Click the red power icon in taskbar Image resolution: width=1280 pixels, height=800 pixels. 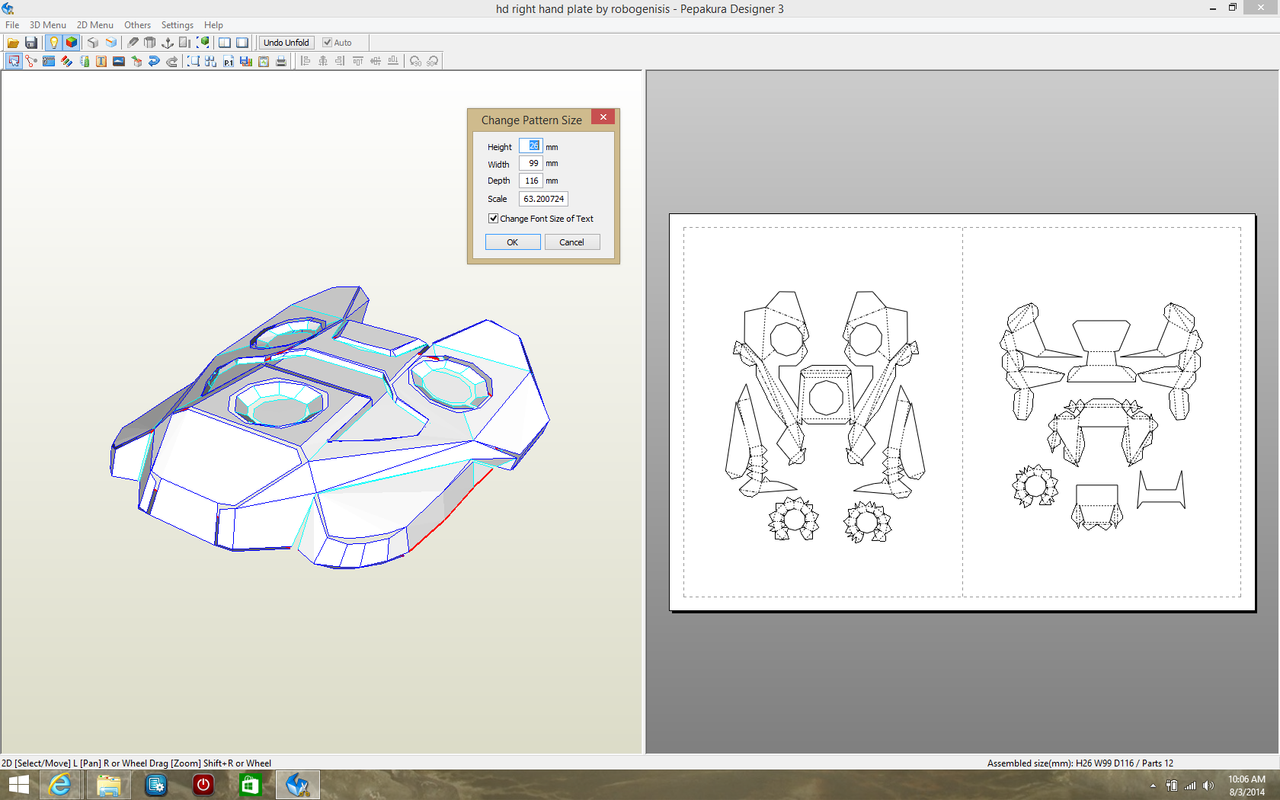[203, 785]
